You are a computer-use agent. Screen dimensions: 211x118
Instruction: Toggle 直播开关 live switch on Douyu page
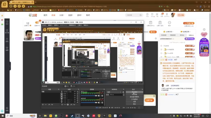coord(37,23)
